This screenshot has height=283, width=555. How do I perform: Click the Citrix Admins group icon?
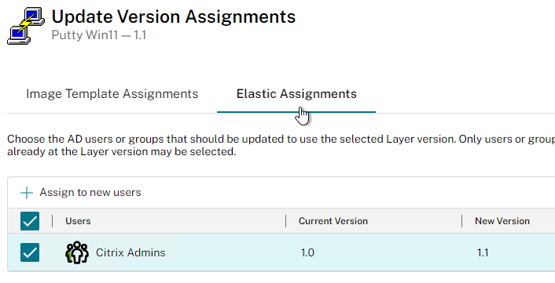[77, 252]
